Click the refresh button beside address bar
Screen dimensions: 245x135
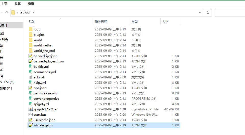[208, 12]
